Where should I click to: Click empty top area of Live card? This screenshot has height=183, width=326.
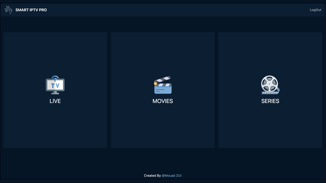(55, 51)
